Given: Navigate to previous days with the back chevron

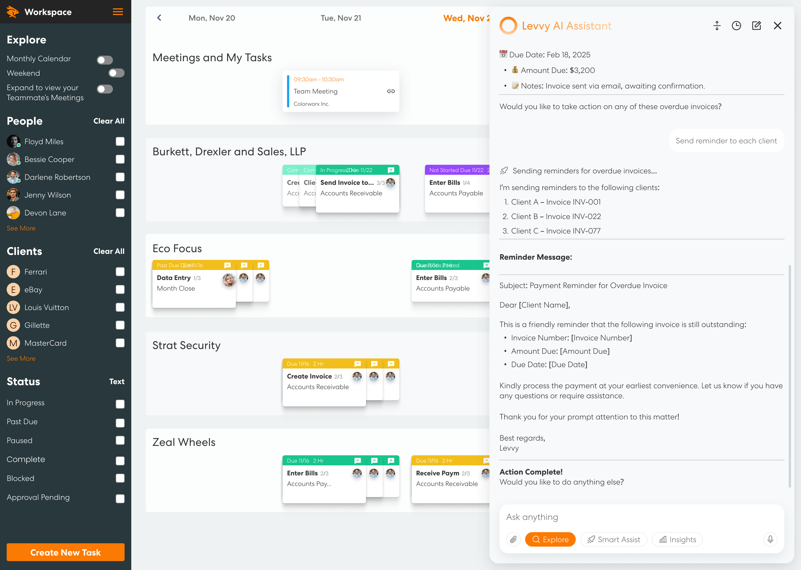Looking at the screenshot, I should [x=159, y=18].
